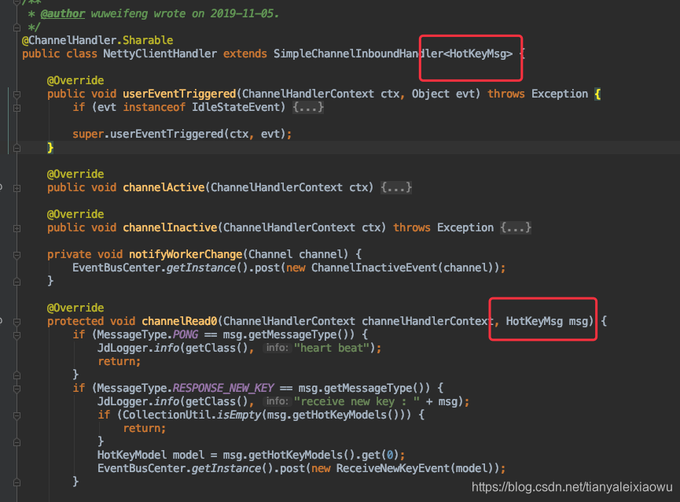Screen dimensions: 680x502
Task: Collapse the 'if (MessageType.PONG' block fold marker
Action: tap(17, 335)
